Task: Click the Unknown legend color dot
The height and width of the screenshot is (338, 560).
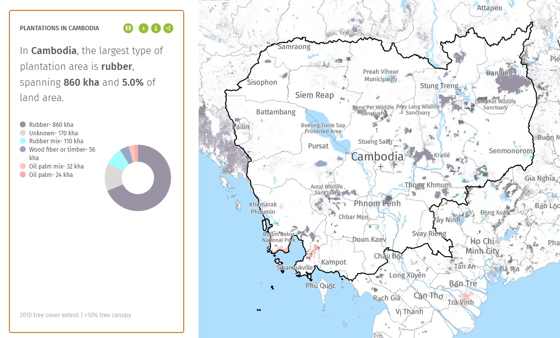Action: point(23,133)
